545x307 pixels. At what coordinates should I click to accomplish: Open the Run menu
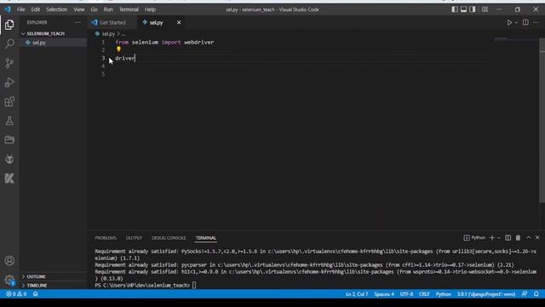click(108, 9)
